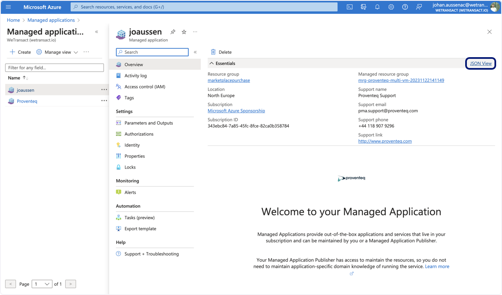Screen dimensions: 502x295
Task: Open the notifications bell
Action: pyautogui.click(x=377, y=7)
